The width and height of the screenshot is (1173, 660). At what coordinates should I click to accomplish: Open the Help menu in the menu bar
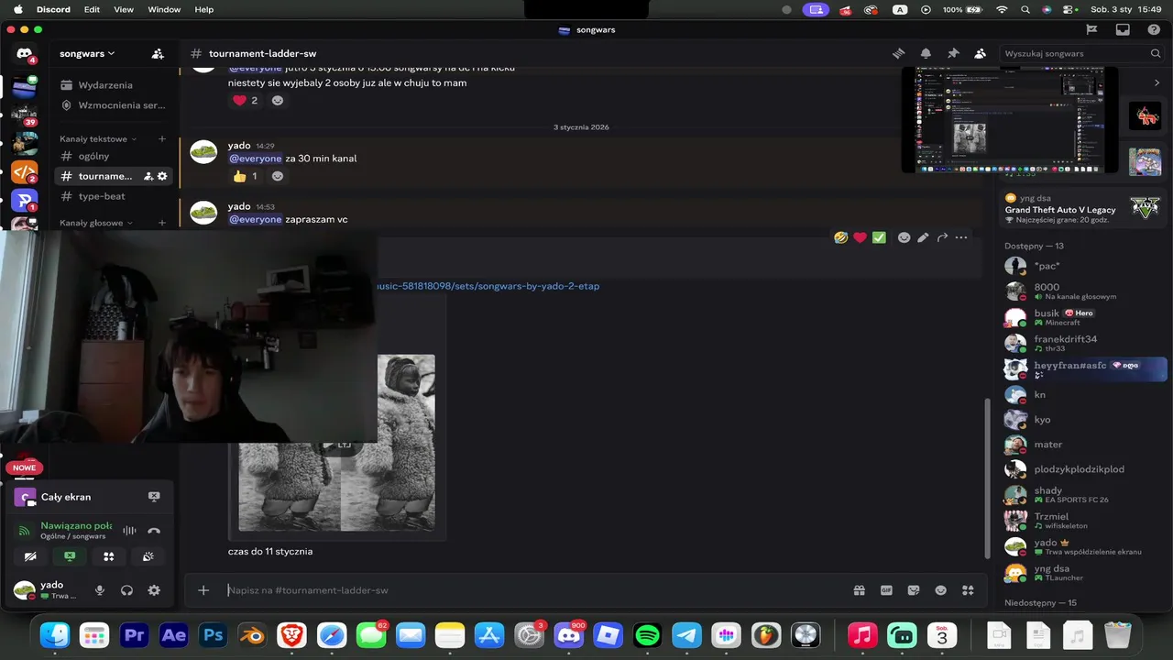[x=204, y=9]
